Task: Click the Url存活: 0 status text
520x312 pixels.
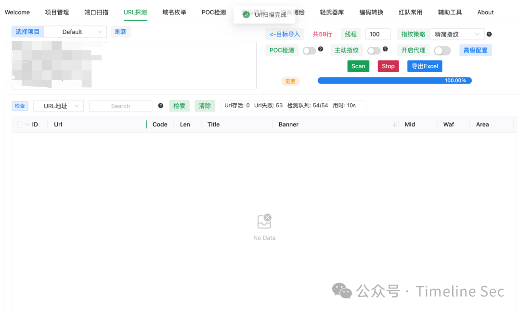Action: click(237, 105)
